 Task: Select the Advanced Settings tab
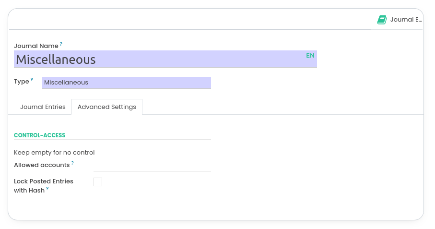tap(107, 107)
